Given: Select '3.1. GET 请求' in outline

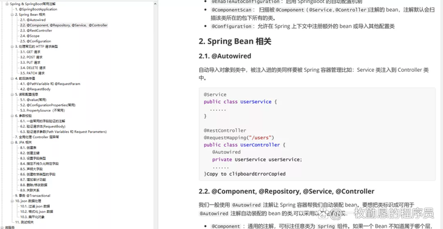Looking at the screenshot, I should pos(30,52).
